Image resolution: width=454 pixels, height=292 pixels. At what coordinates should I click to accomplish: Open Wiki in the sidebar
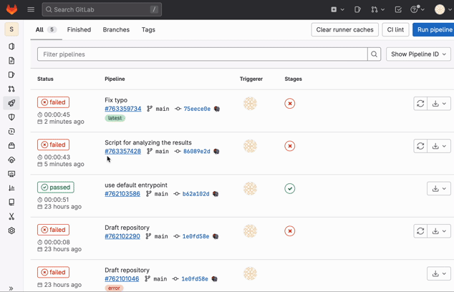[11, 203]
